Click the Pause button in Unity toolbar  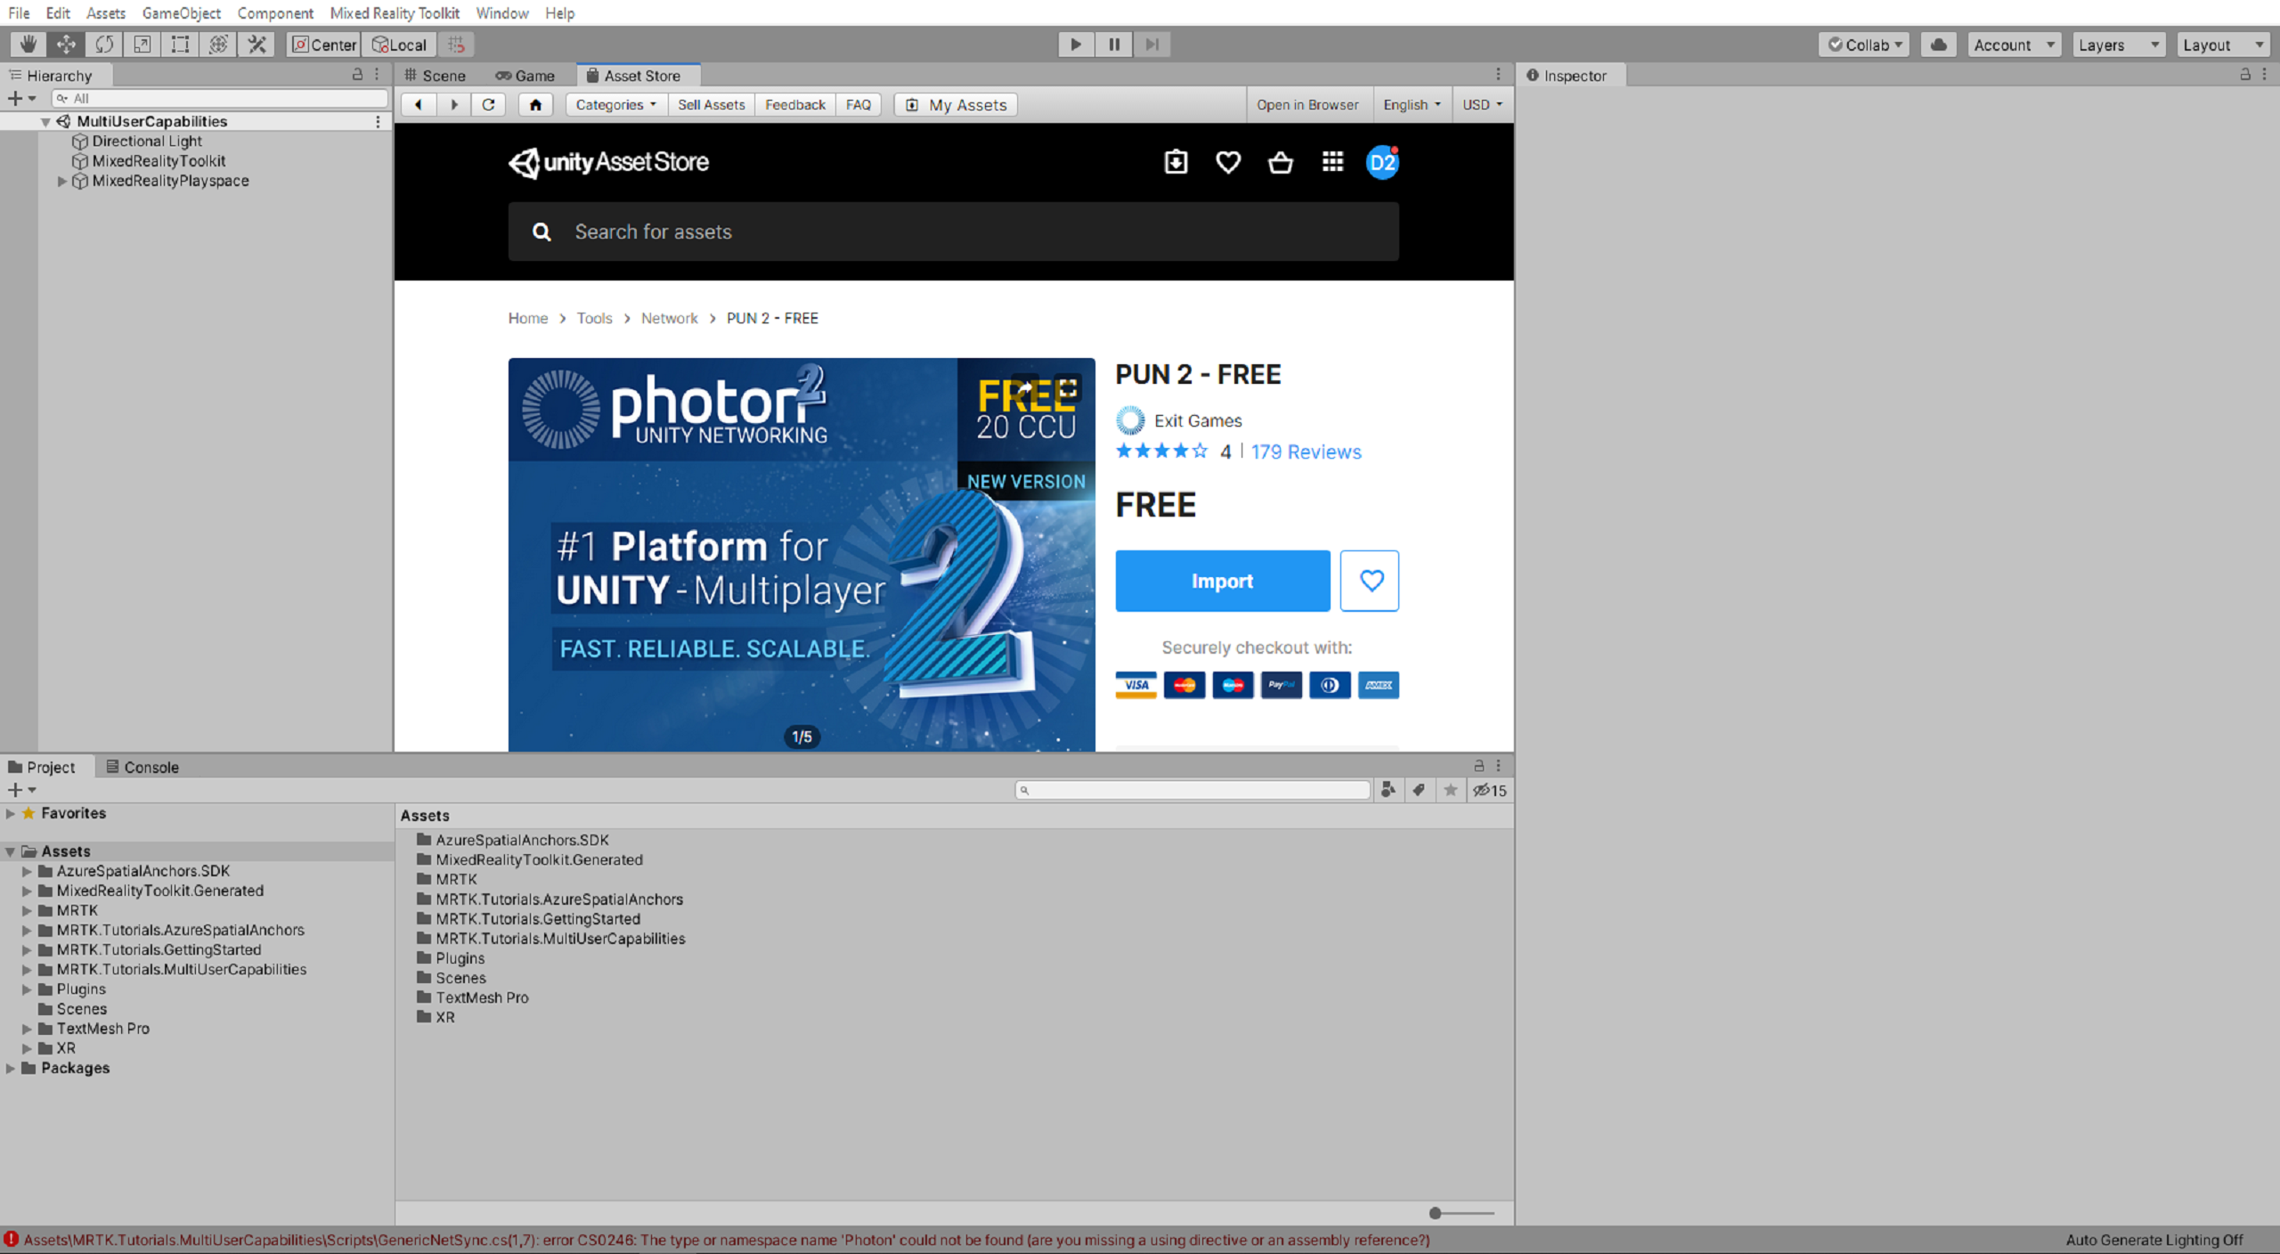click(1113, 44)
